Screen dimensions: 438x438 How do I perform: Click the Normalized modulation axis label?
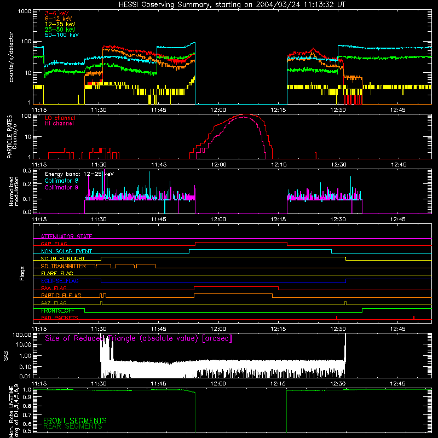pos(14,191)
